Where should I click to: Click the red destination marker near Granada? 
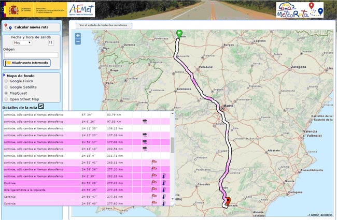point(228,201)
